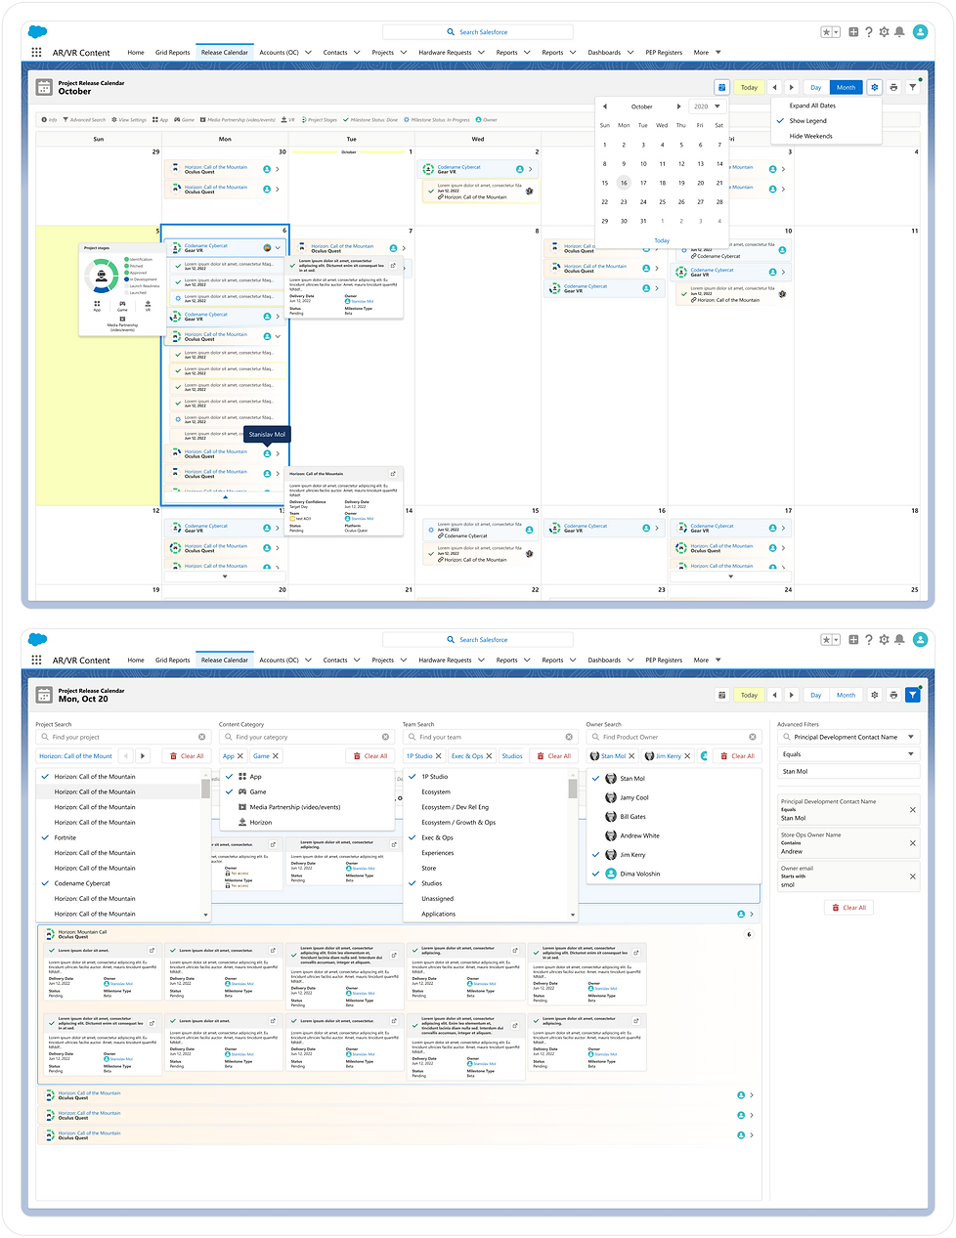Go to next month in date picker popup
The height and width of the screenshot is (1238, 956).
point(679,107)
